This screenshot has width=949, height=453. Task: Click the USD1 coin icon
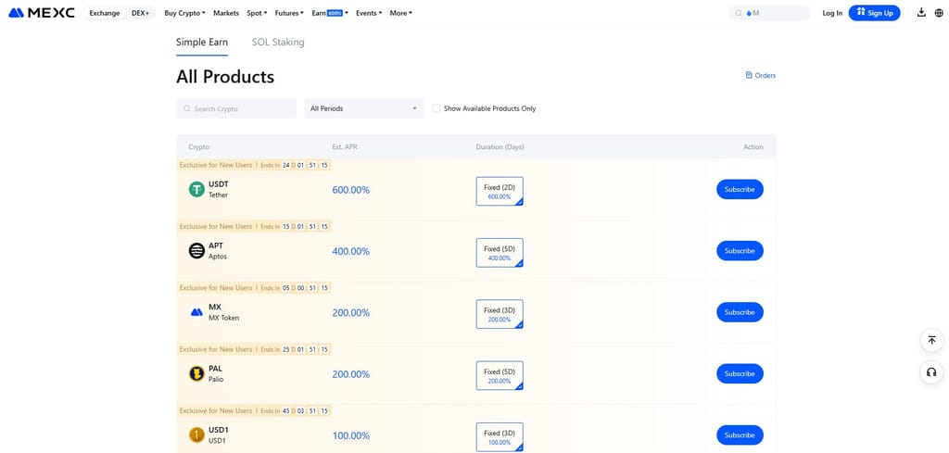click(x=196, y=434)
